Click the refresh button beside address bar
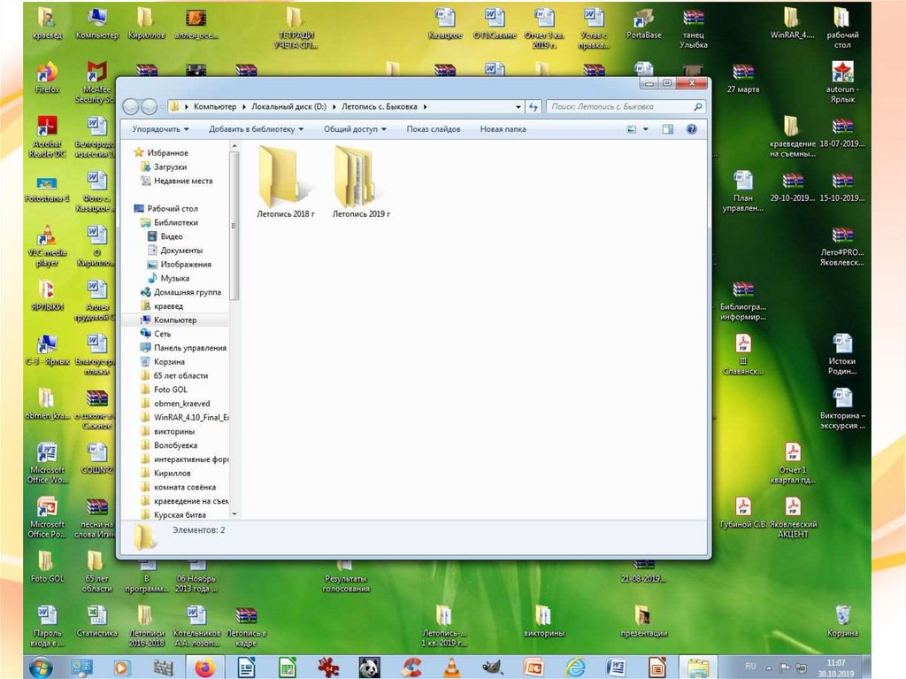The width and height of the screenshot is (906, 679). (x=534, y=107)
